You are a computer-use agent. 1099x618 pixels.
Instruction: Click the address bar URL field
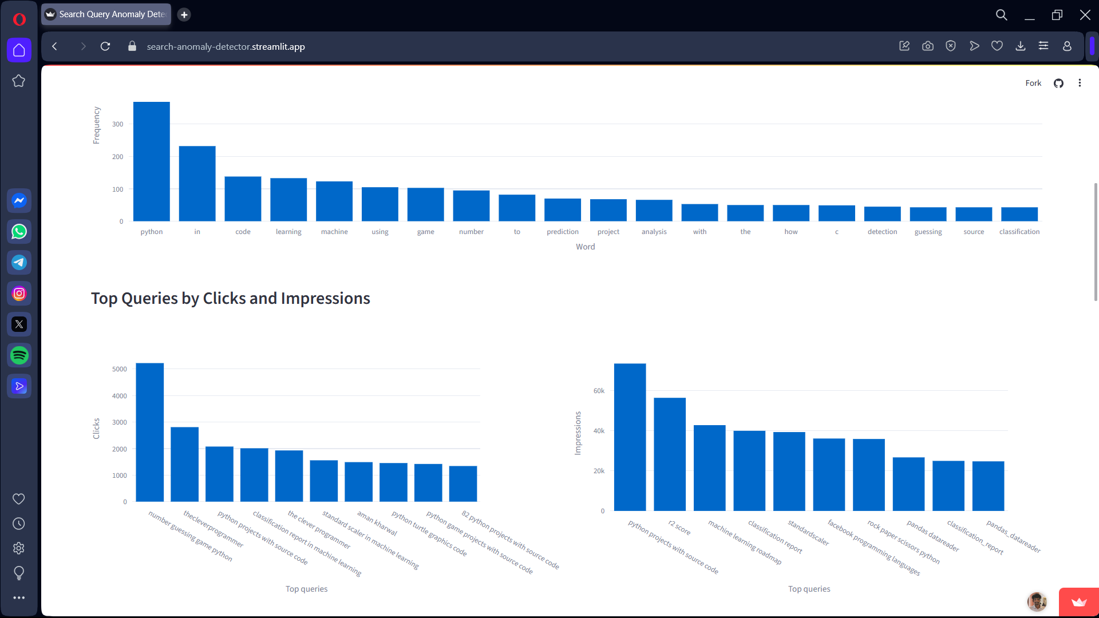(226, 47)
